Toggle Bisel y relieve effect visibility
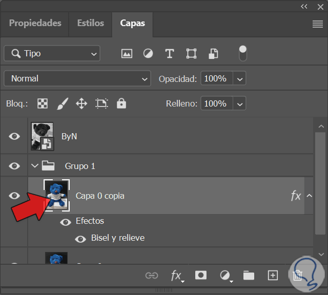328x295 pixels. pos(80,239)
